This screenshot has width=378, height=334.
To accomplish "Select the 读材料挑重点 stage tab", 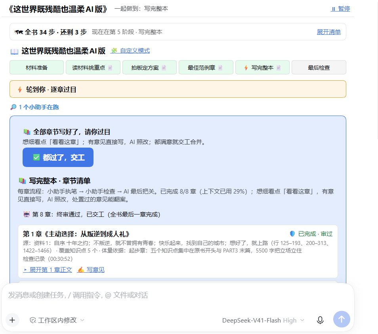I will point(93,67).
